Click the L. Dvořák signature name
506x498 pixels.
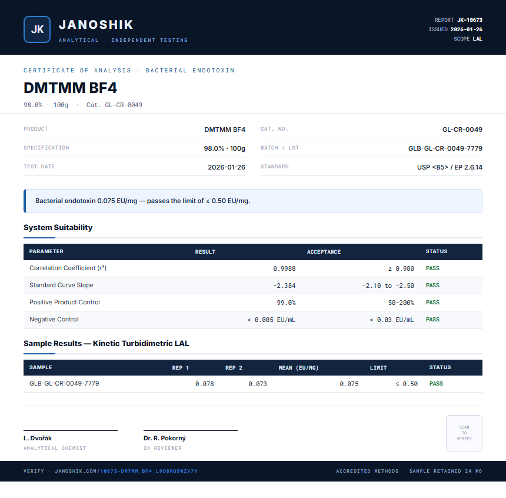[x=38, y=439]
